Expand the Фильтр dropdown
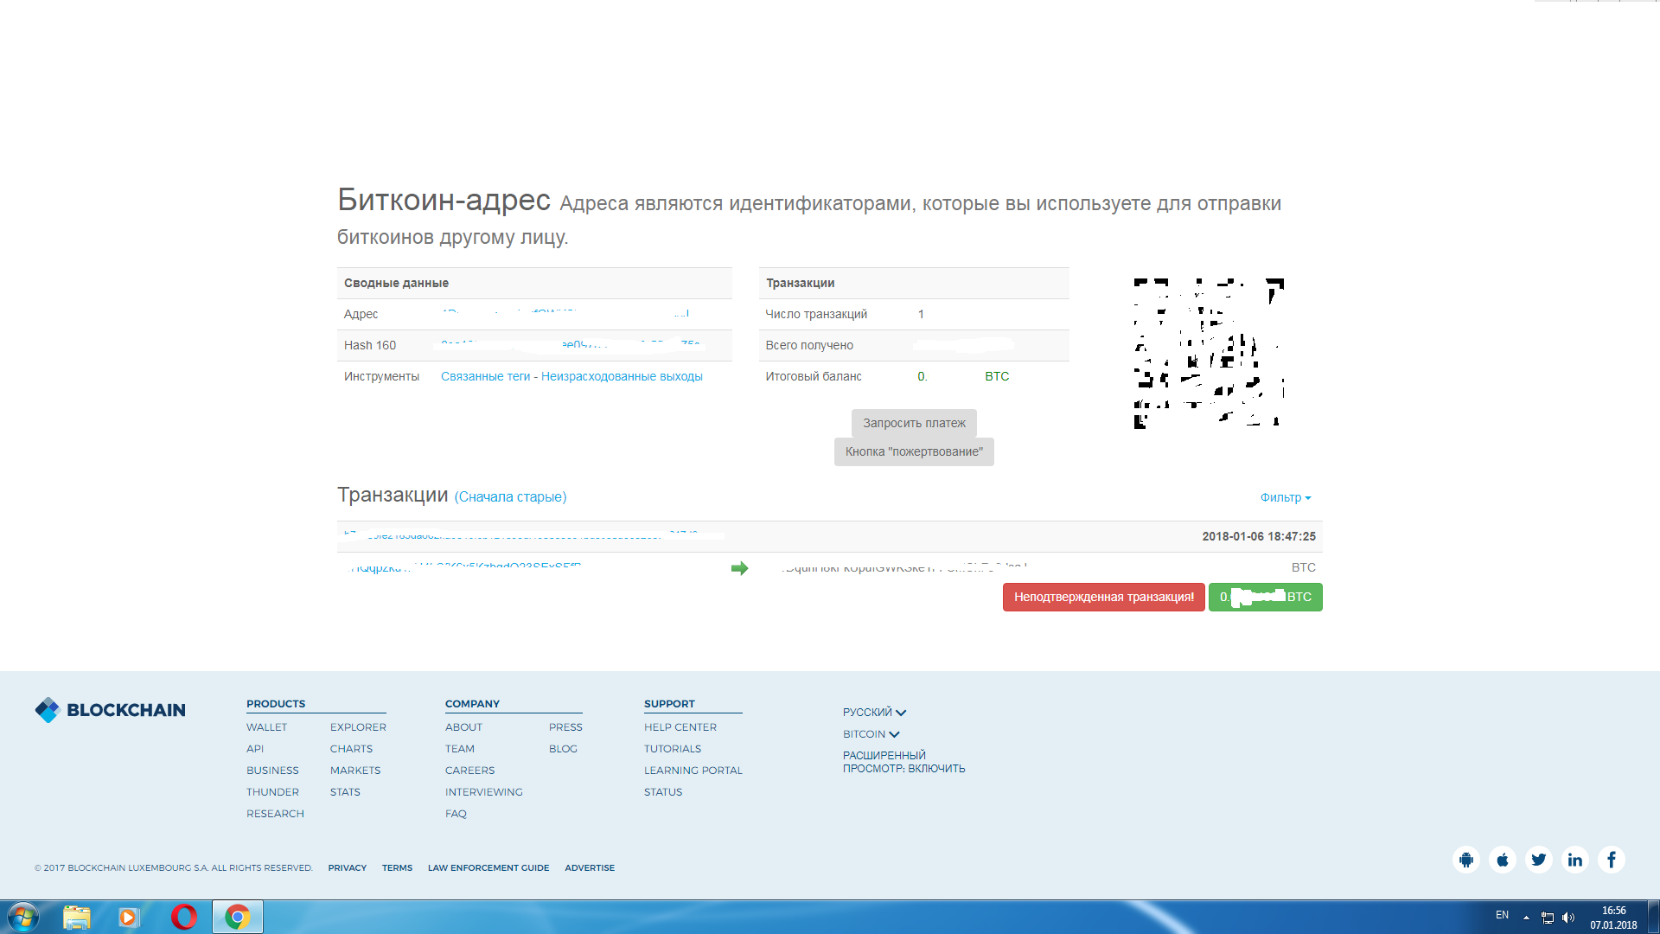Image resolution: width=1660 pixels, height=934 pixels. point(1285,497)
